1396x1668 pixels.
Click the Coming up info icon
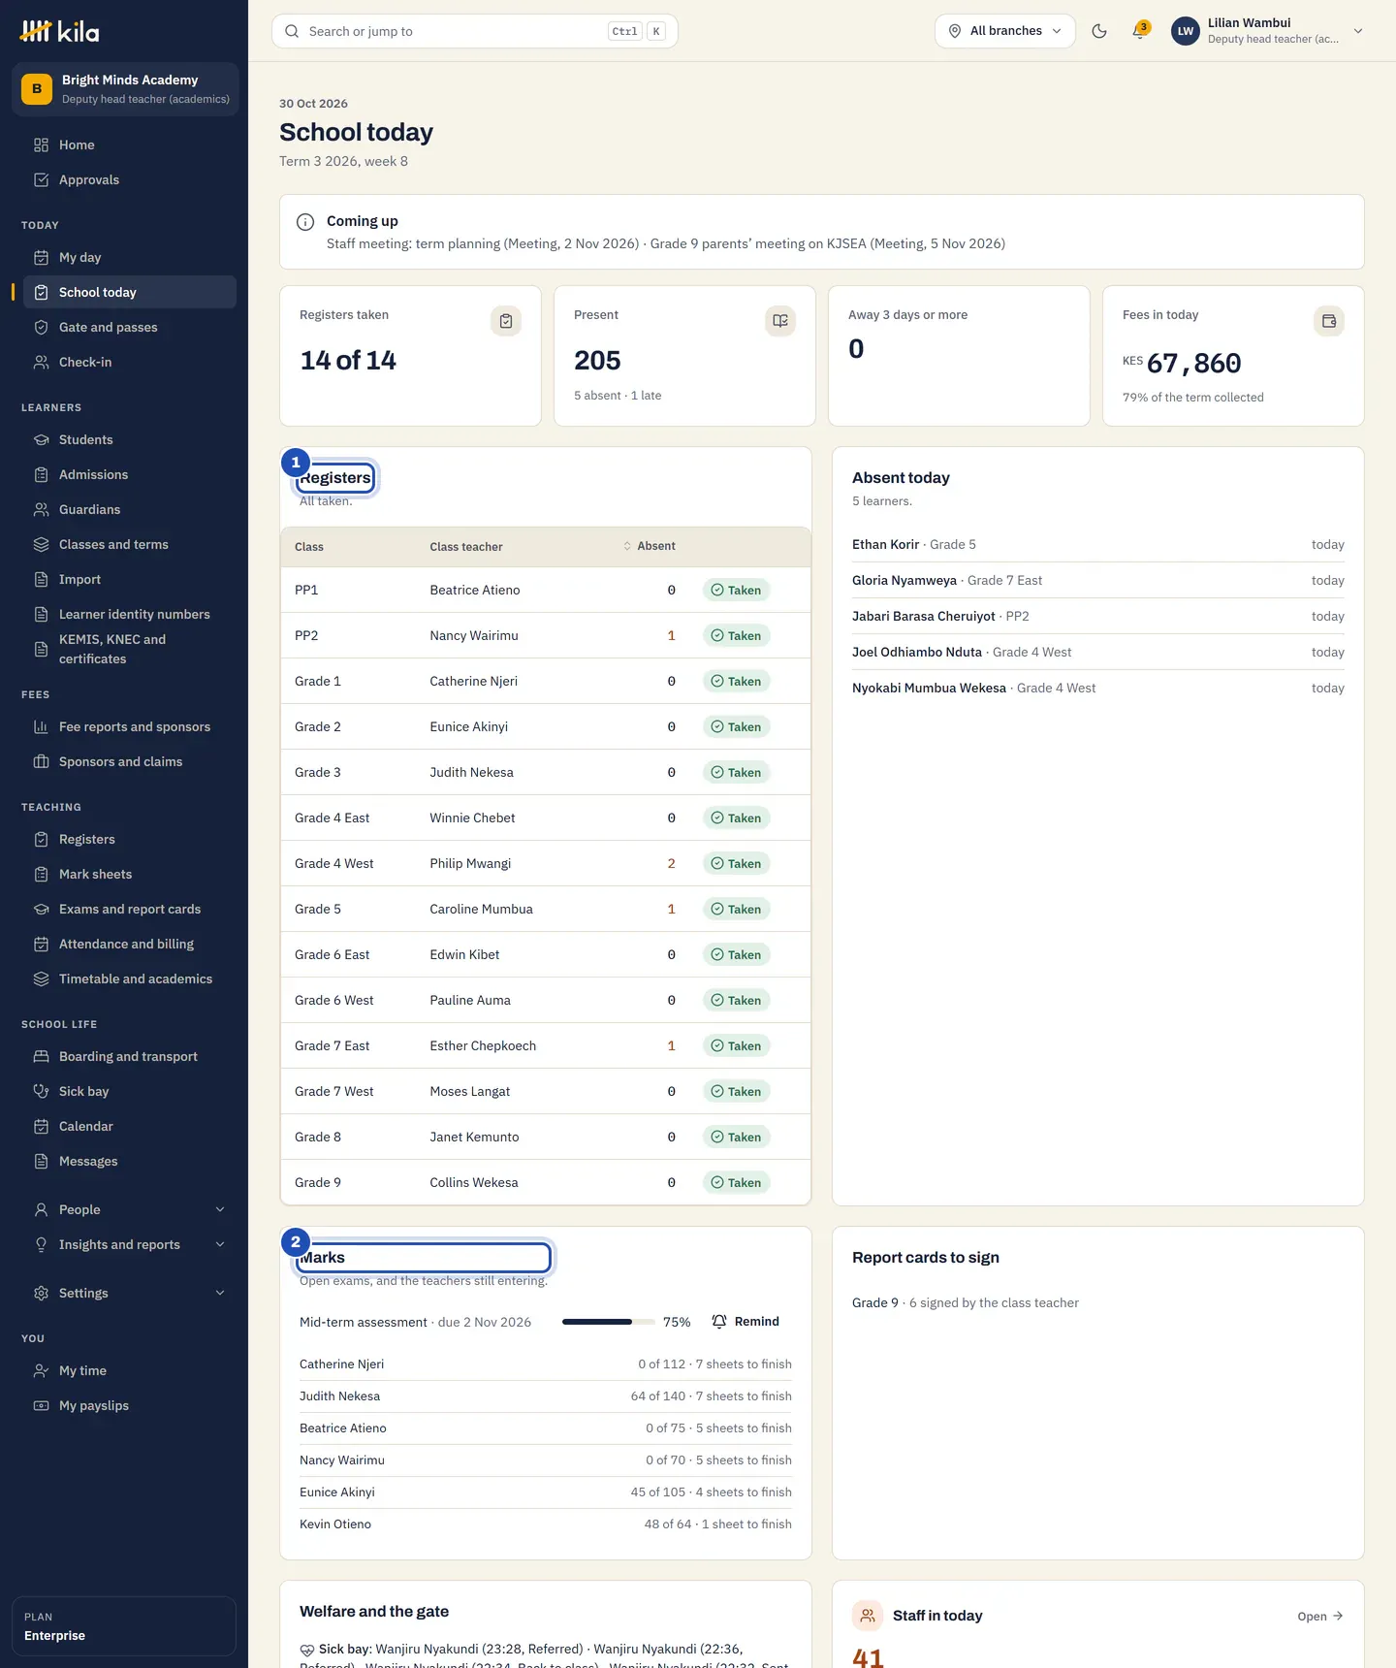click(305, 222)
